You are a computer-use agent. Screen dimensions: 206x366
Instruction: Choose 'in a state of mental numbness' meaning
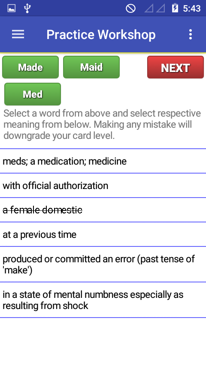point(103,300)
